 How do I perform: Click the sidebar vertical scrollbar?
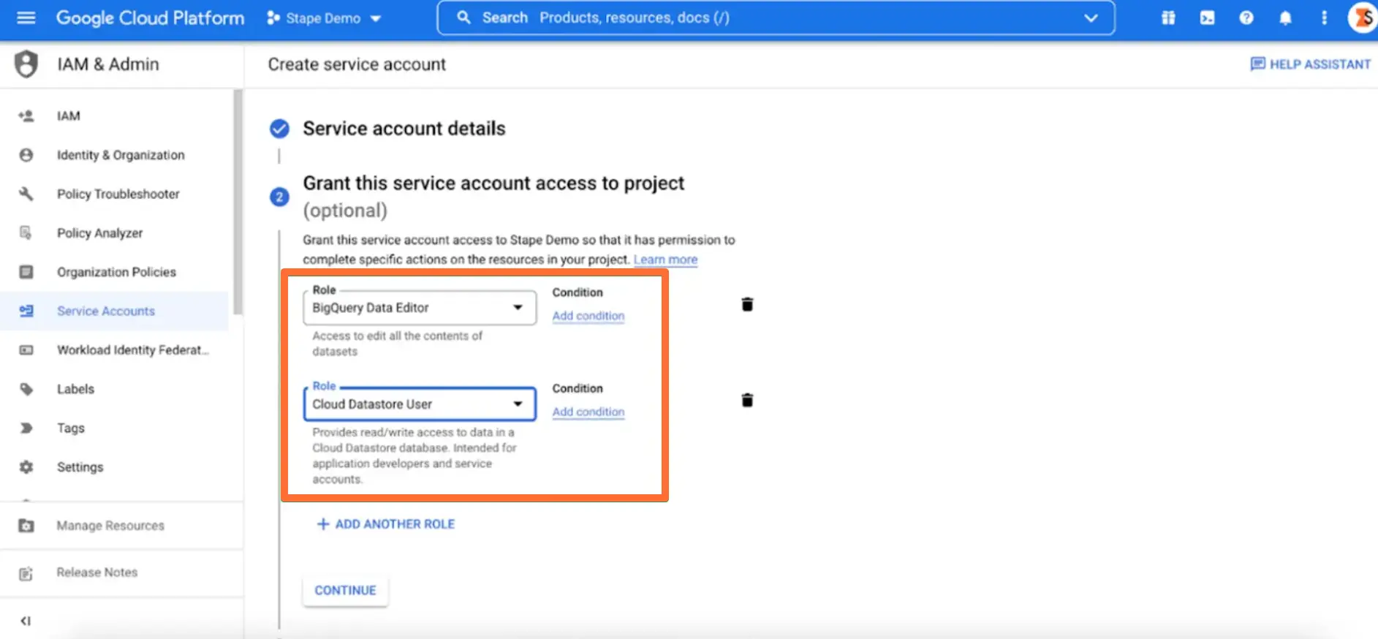pyautogui.click(x=238, y=203)
